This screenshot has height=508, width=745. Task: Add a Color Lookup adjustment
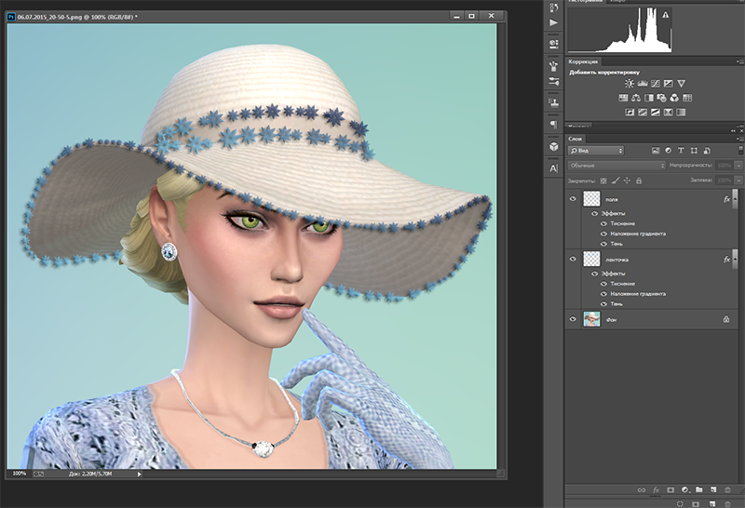687,98
